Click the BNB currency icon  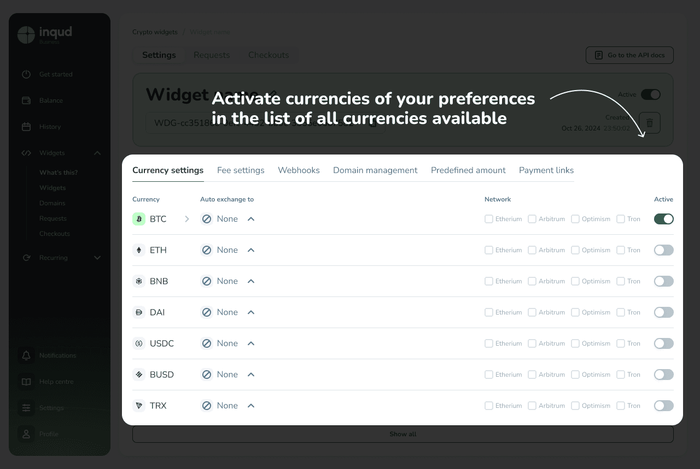tap(139, 281)
